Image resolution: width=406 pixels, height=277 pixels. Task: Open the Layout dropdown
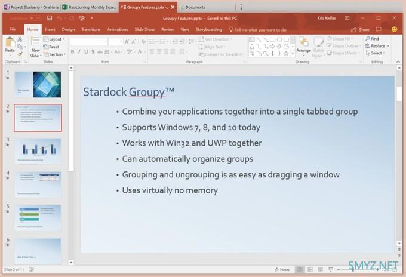click(x=54, y=39)
